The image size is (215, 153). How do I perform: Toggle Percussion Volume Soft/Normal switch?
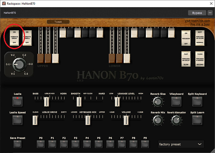pos(200,38)
